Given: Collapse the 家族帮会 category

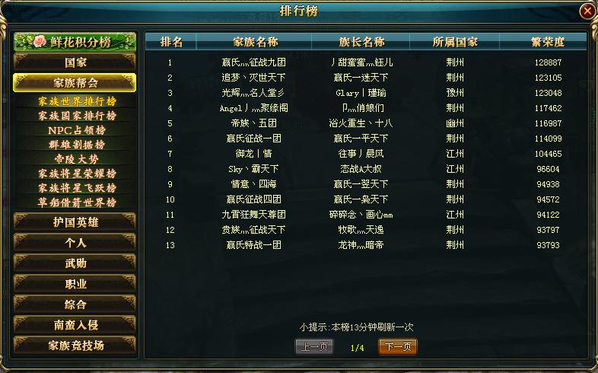Looking at the screenshot, I should pyautogui.click(x=75, y=83).
